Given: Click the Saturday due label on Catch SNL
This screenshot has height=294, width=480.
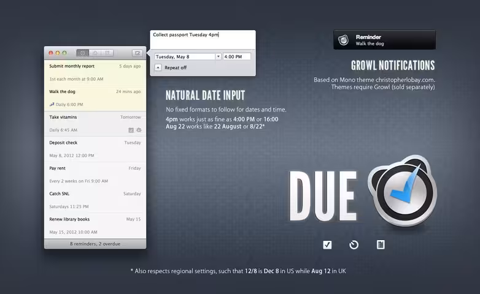Looking at the screenshot, I should click(132, 194).
